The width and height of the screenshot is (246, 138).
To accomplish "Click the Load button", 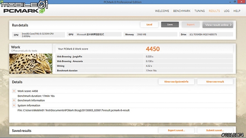I will pyautogui.click(x=149, y=25).
